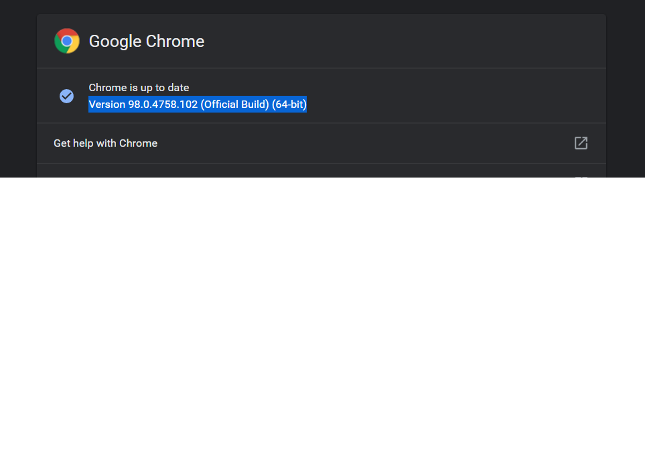This screenshot has height=469, width=645.
Task: Click the "Chrome is up to date" text
Action: [x=139, y=87]
